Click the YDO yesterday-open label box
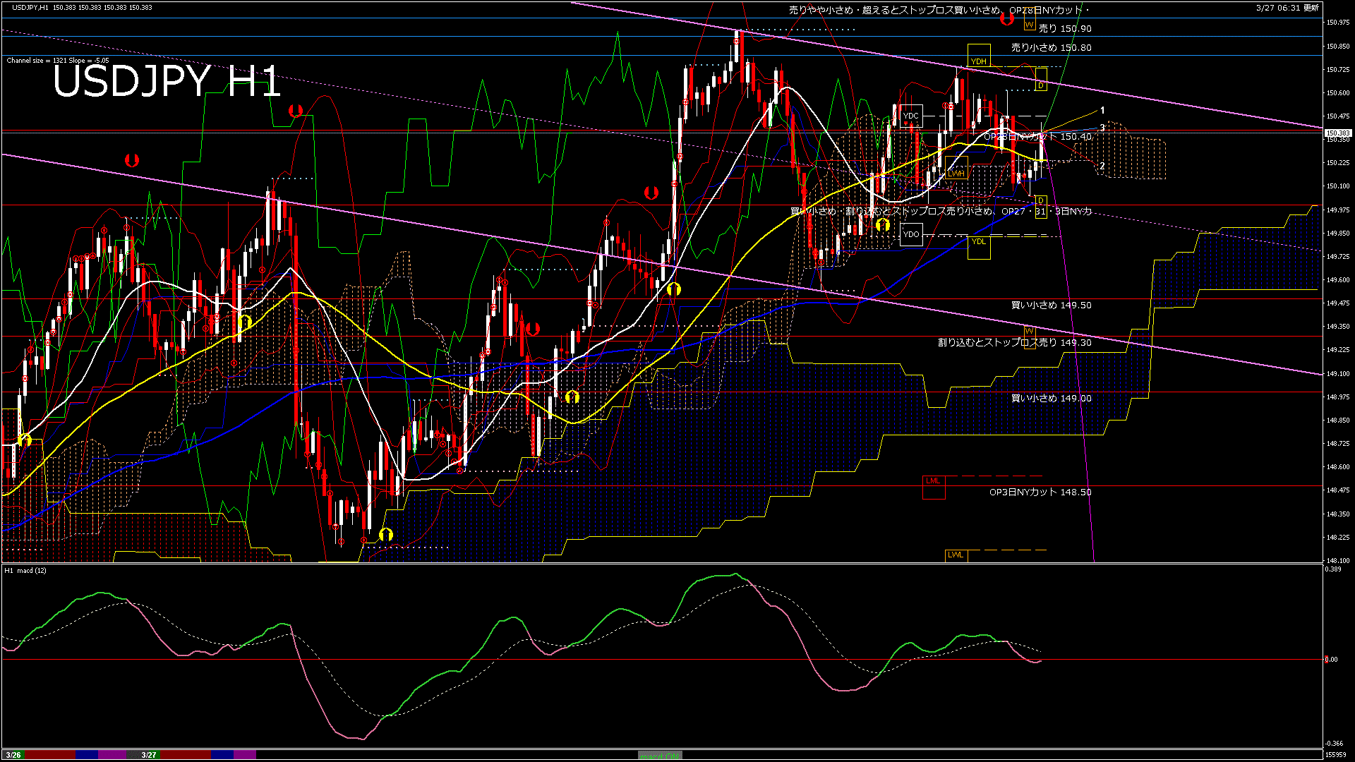The height and width of the screenshot is (762, 1355). pos(911,234)
